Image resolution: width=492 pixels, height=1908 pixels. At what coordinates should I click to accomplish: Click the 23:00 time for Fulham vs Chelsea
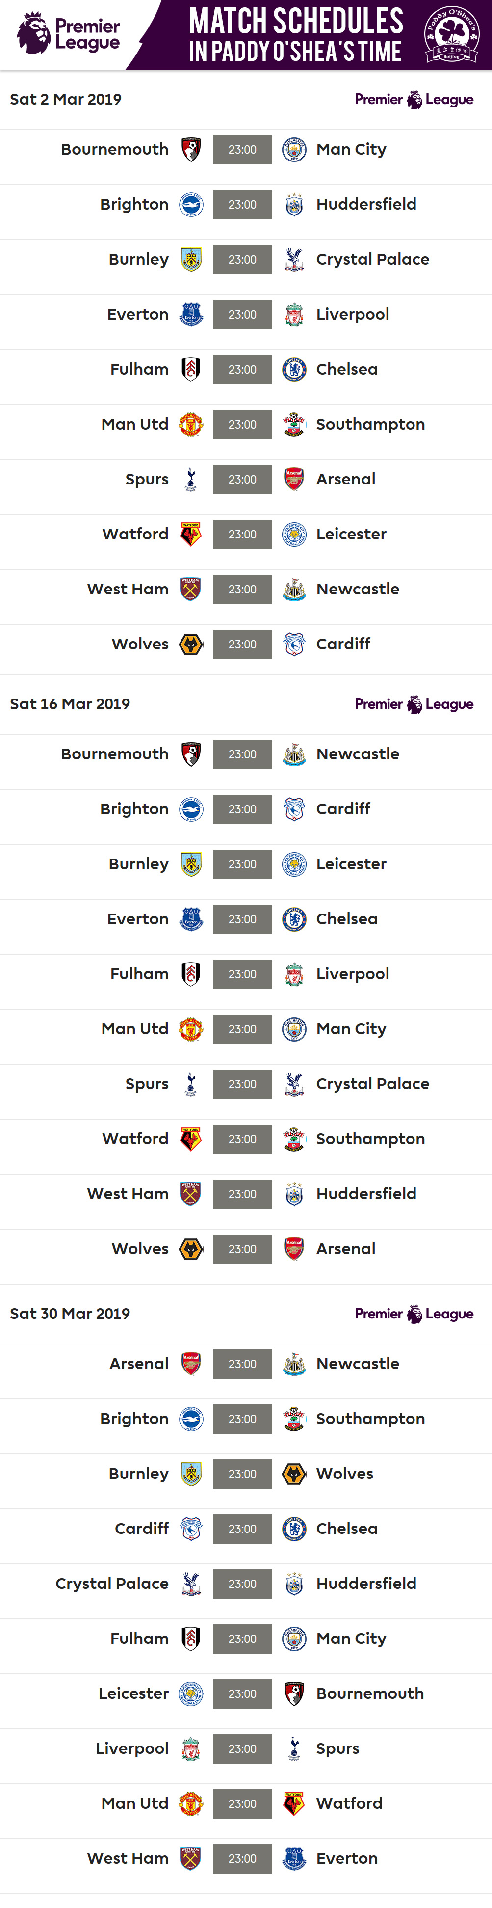(x=243, y=370)
